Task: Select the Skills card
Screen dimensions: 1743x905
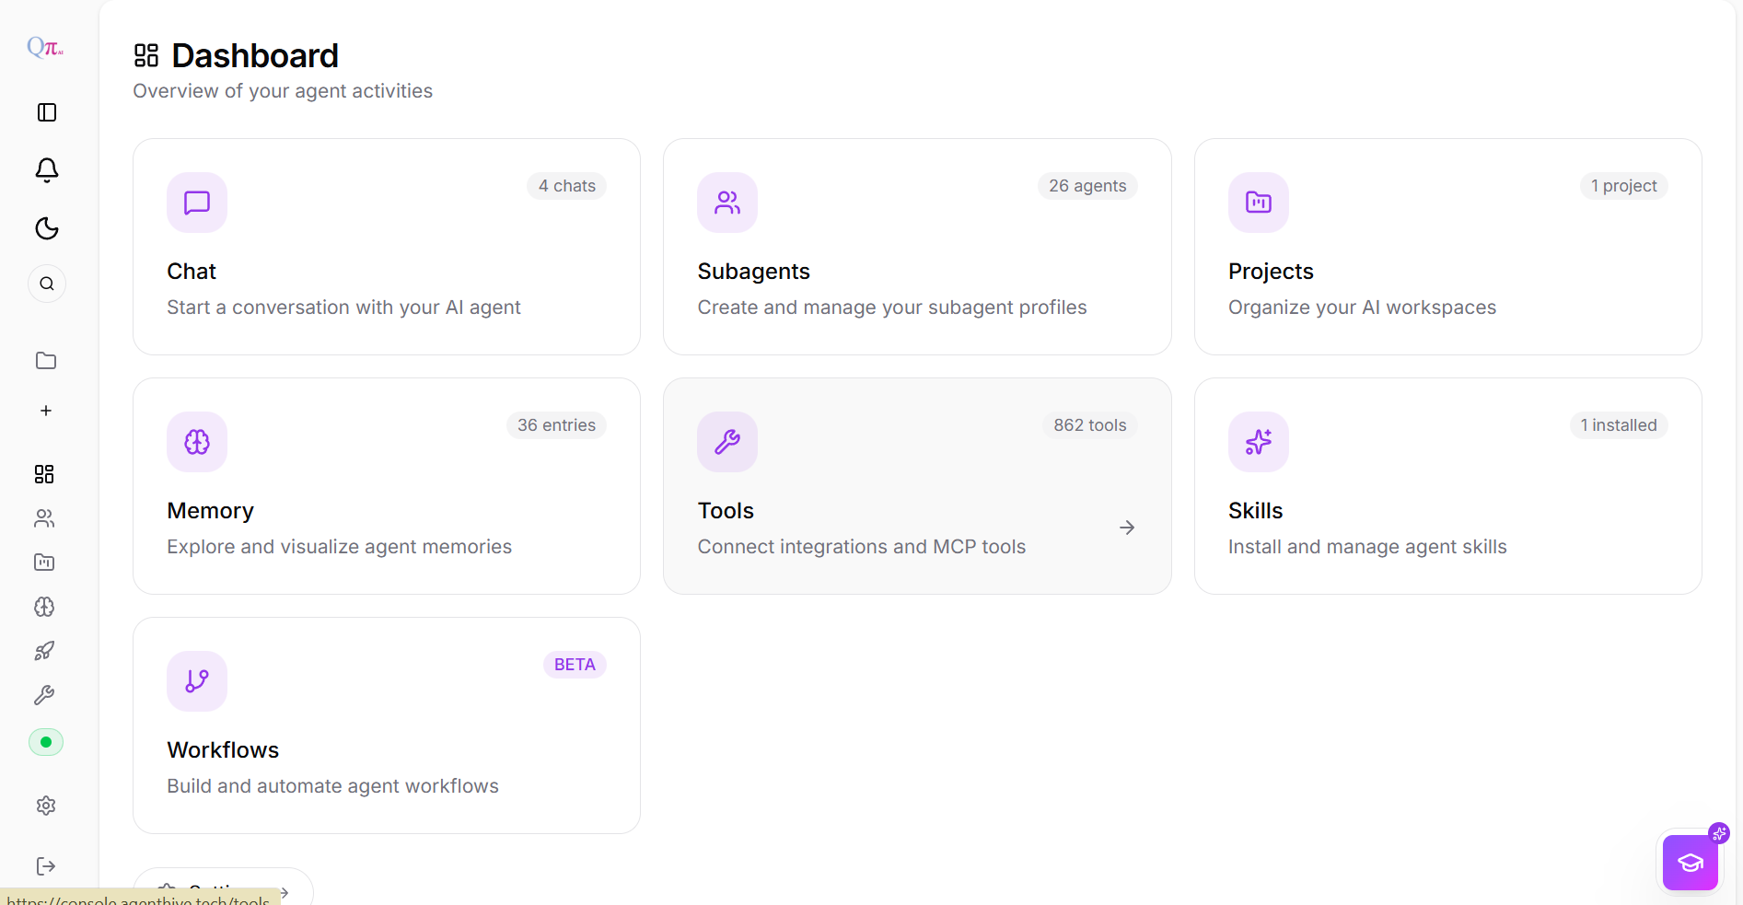Action: (1447, 486)
